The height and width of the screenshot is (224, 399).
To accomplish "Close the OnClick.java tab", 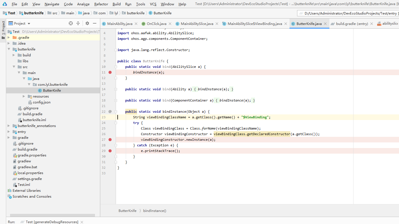I will tap(170, 24).
